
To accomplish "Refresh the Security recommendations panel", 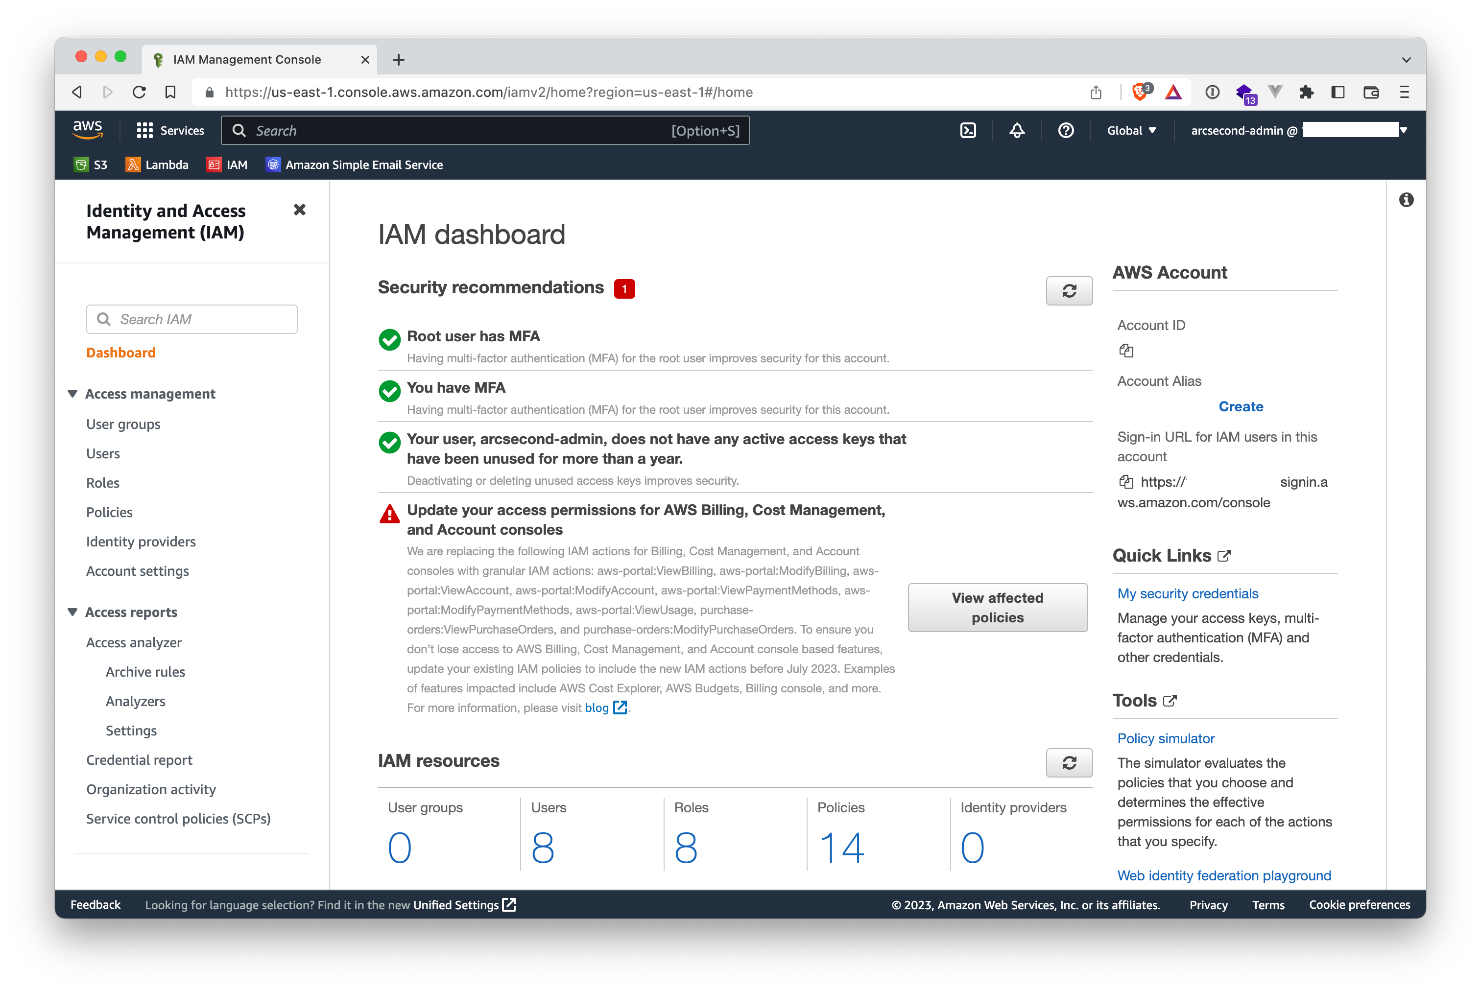I will coord(1069,291).
